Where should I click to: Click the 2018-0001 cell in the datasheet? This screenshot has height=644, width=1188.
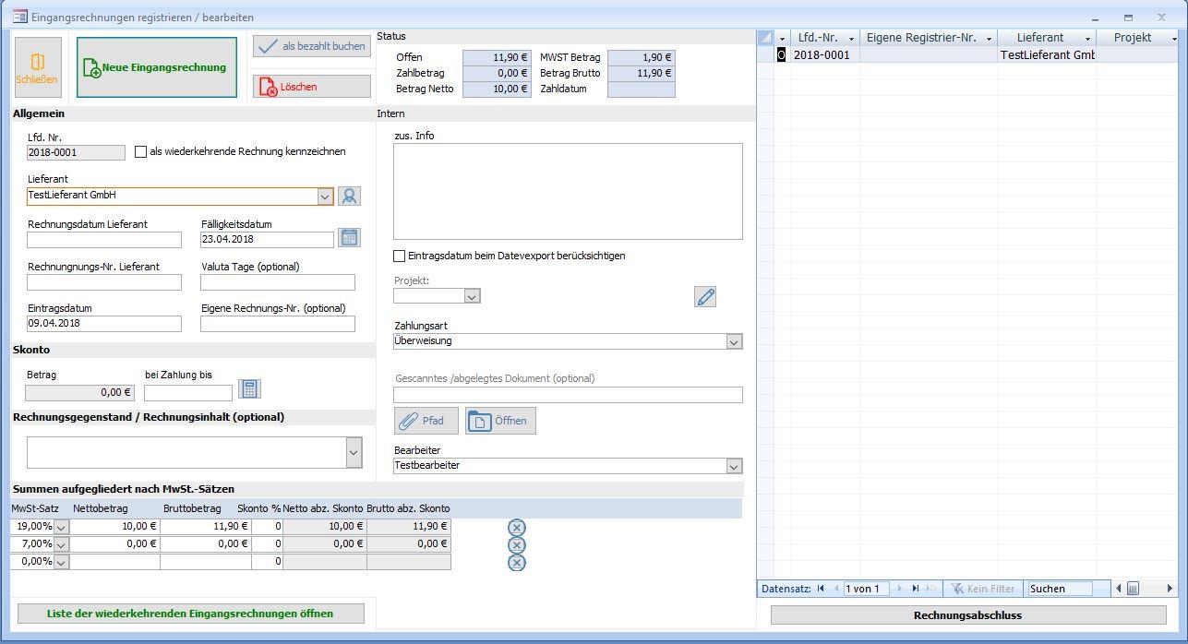824,55
